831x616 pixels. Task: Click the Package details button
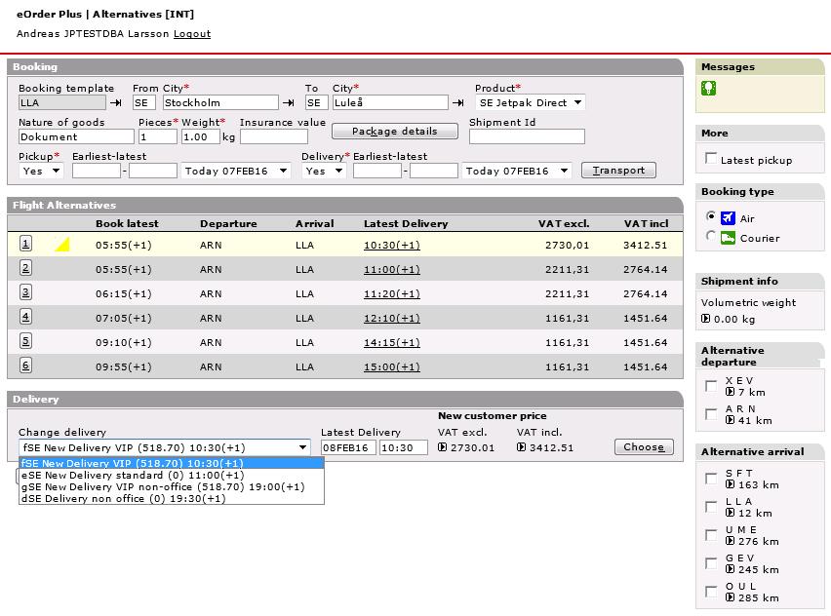point(395,131)
